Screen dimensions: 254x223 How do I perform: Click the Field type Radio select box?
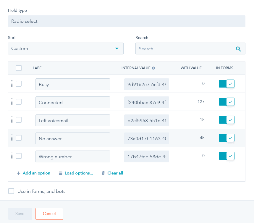127,21
